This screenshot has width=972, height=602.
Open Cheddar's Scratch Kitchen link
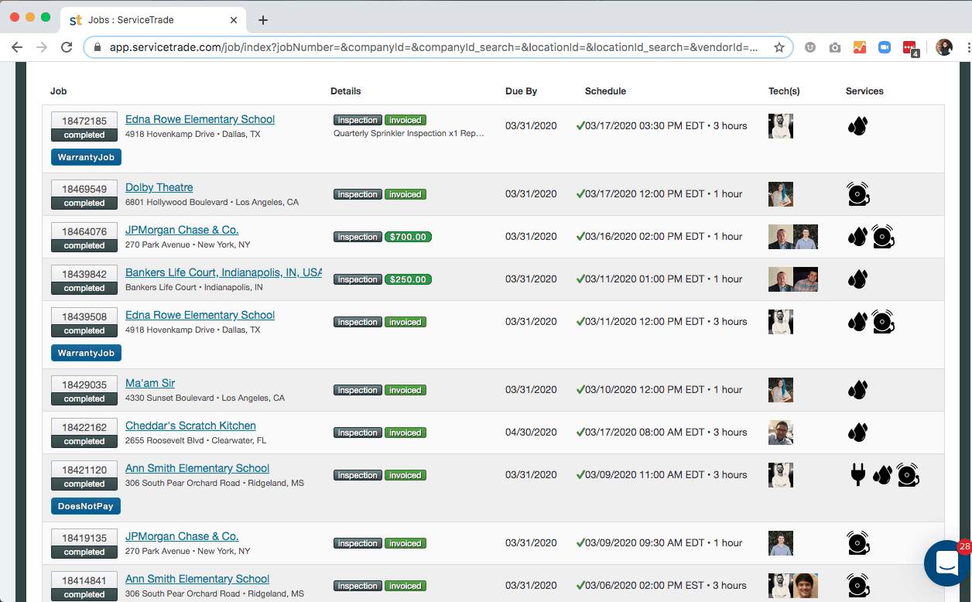tap(190, 426)
